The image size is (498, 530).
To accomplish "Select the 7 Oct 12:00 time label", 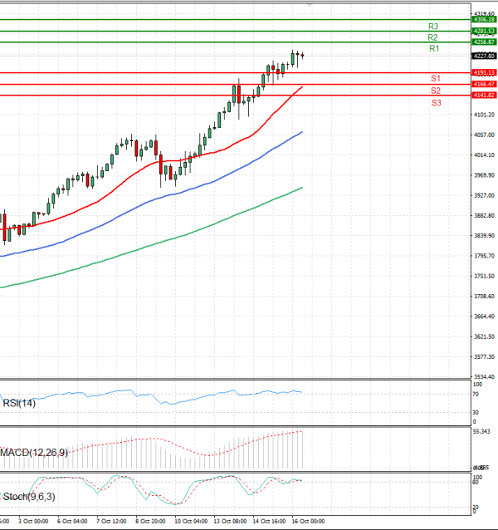I will 110,521.
